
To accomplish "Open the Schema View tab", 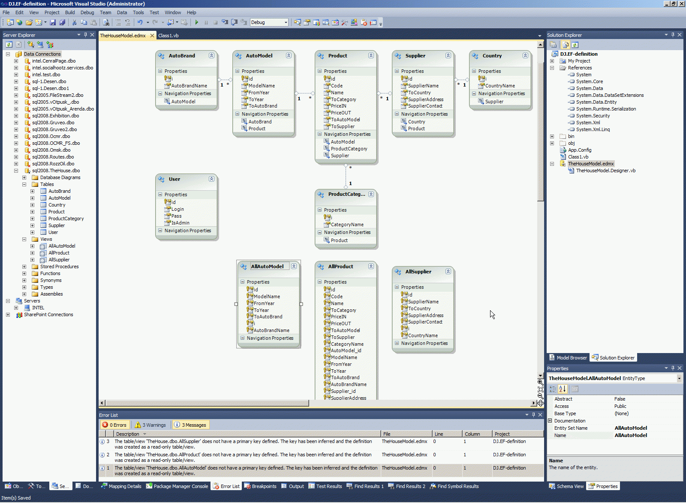I will tap(566, 486).
